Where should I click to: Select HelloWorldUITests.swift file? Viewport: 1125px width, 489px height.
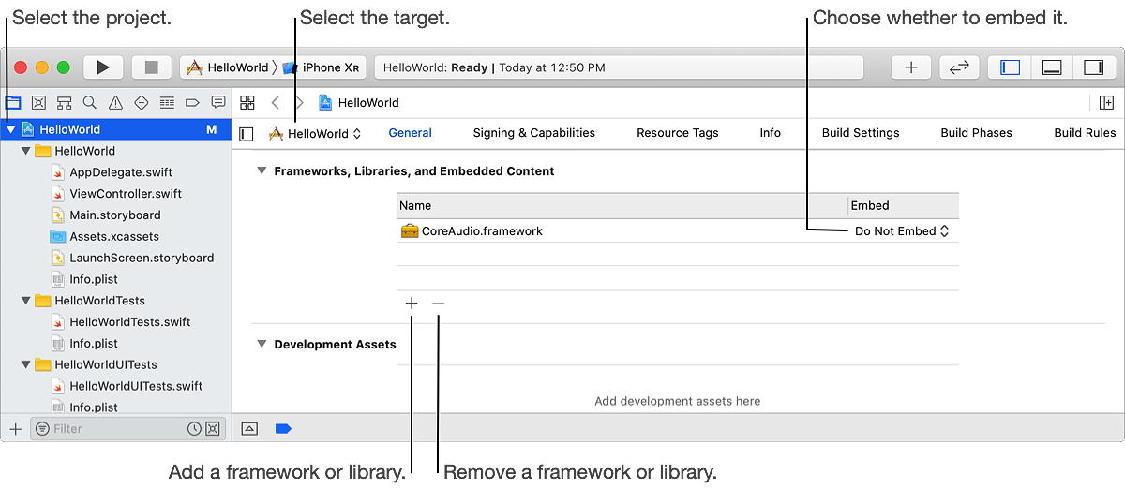(135, 386)
